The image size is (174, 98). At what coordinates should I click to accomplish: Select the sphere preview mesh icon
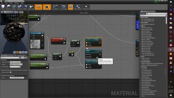pos(17,52)
